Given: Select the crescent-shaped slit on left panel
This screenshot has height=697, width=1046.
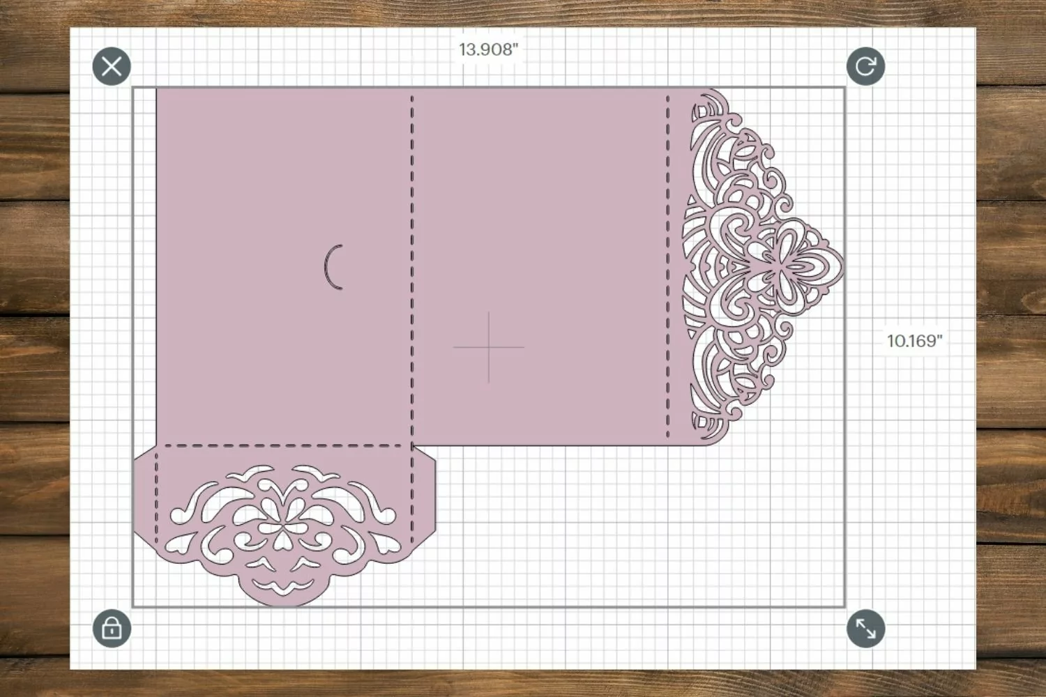Looking at the screenshot, I should coord(333,267).
